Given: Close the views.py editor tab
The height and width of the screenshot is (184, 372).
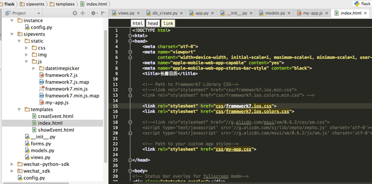Looking at the screenshot, I should click(138, 13).
